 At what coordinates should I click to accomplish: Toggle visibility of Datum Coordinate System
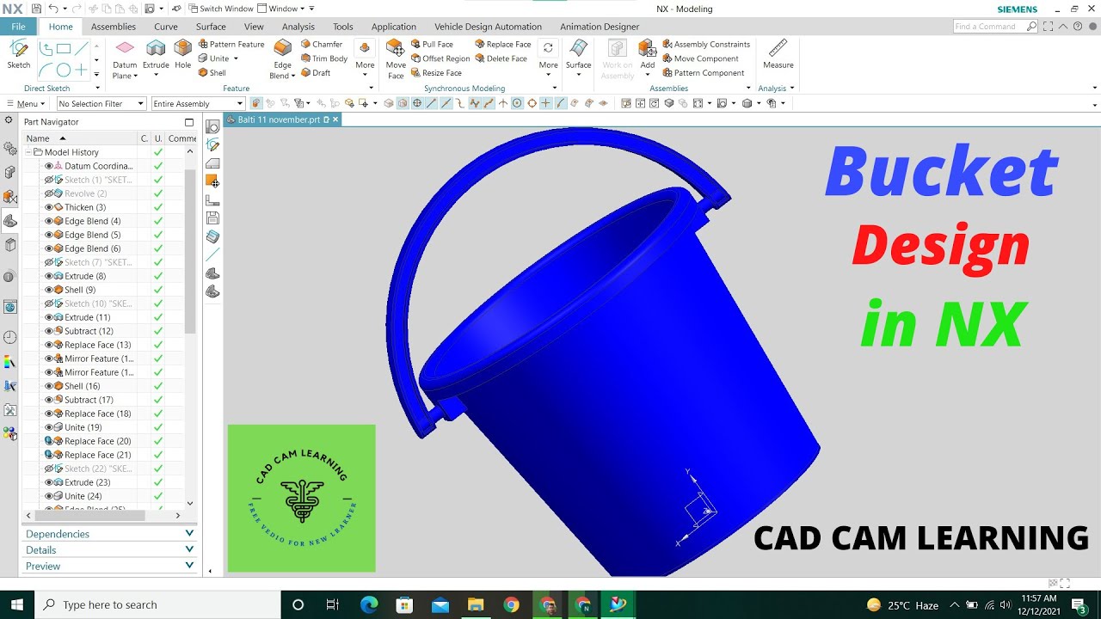pyautogui.click(x=49, y=166)
